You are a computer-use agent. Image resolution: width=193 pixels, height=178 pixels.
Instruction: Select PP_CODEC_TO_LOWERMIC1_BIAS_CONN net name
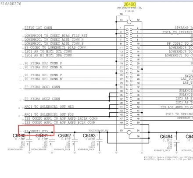pos(55,47)
